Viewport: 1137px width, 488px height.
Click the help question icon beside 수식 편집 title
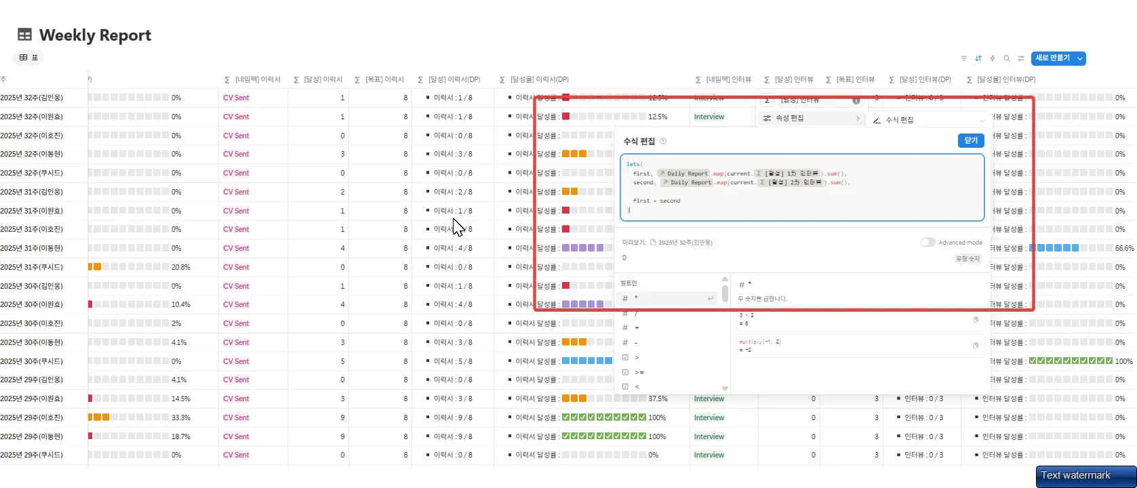pyautogui.click(x=663, y=141)
